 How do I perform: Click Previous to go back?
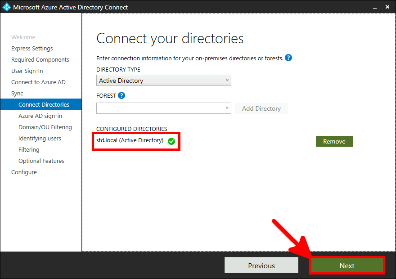tap(261, 265)
